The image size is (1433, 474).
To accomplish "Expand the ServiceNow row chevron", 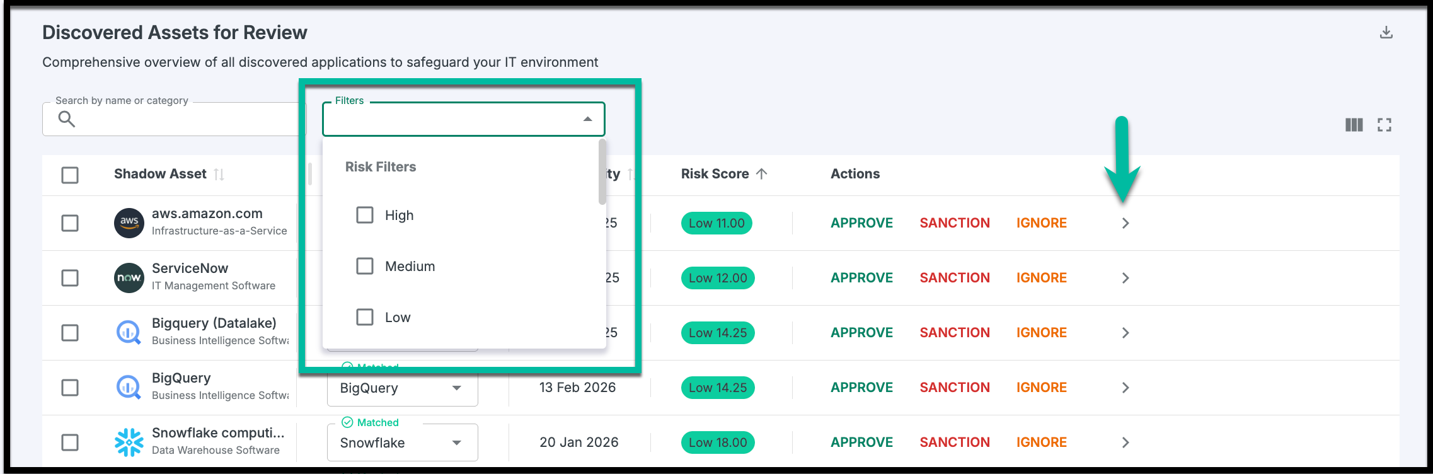I will [1125, 278].
